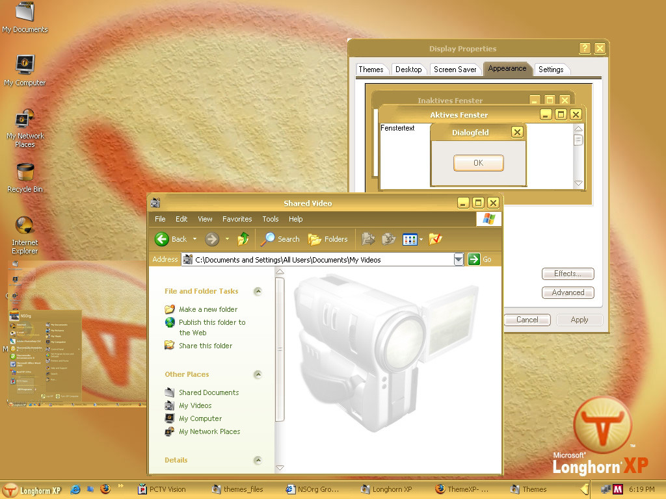Collapse the Other Places section
666x499 pixels.
point(258,374)
